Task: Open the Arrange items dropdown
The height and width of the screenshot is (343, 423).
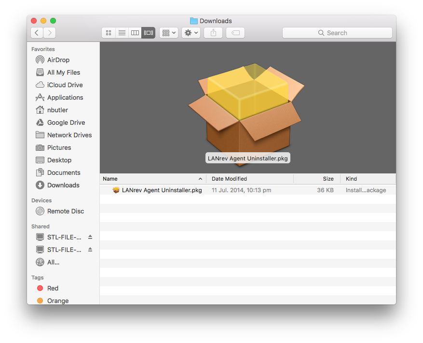Action: pyautogui.click(x=169, y=33)
